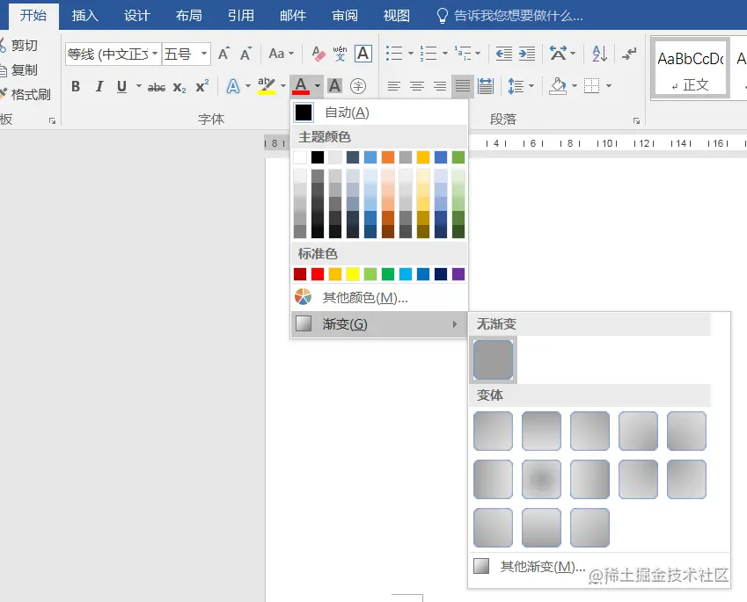Screen dimensions: 747x602
Task: Open the font size dropdown (五号)
Action: coord(204,54)
